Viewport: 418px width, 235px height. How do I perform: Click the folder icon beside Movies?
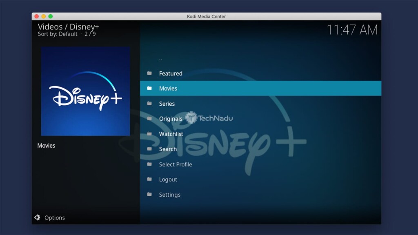coord(149,88)
